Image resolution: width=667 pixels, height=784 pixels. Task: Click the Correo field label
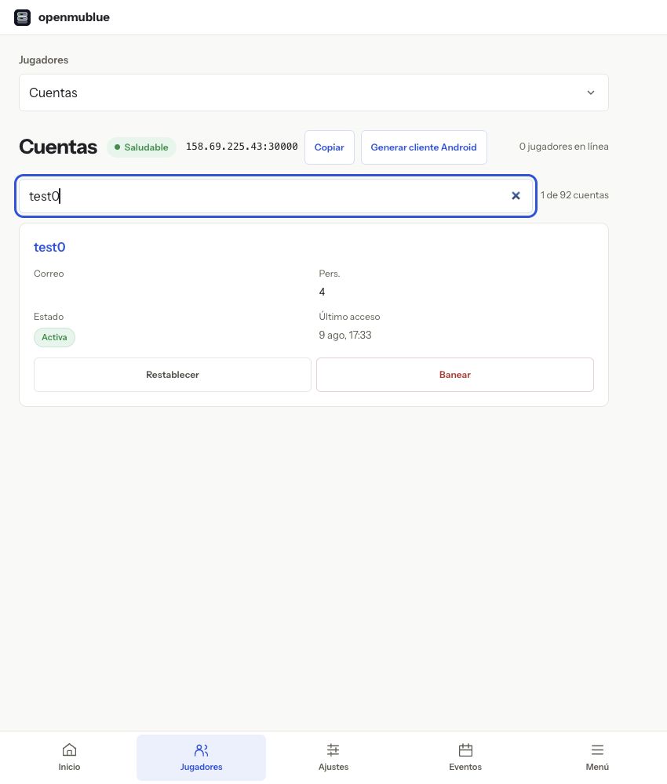tap(49, 274)
